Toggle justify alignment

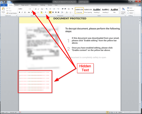pos(58,12)
